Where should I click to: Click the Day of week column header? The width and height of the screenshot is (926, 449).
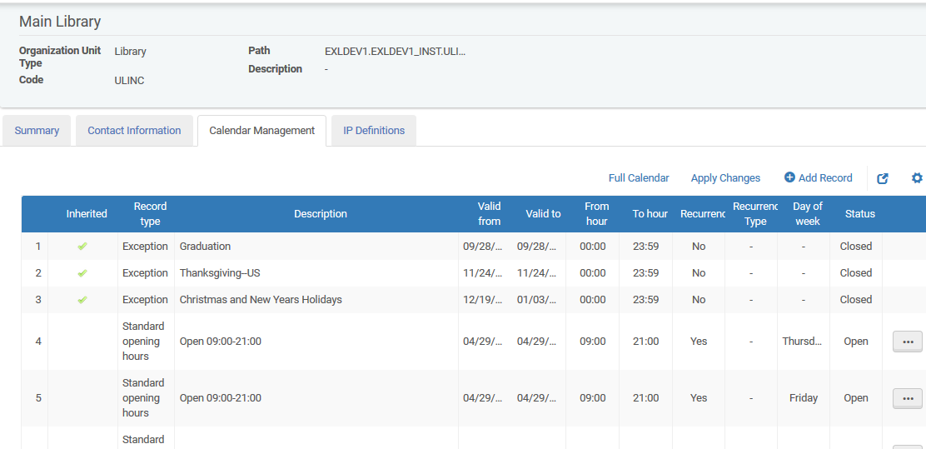pos(807,214)
